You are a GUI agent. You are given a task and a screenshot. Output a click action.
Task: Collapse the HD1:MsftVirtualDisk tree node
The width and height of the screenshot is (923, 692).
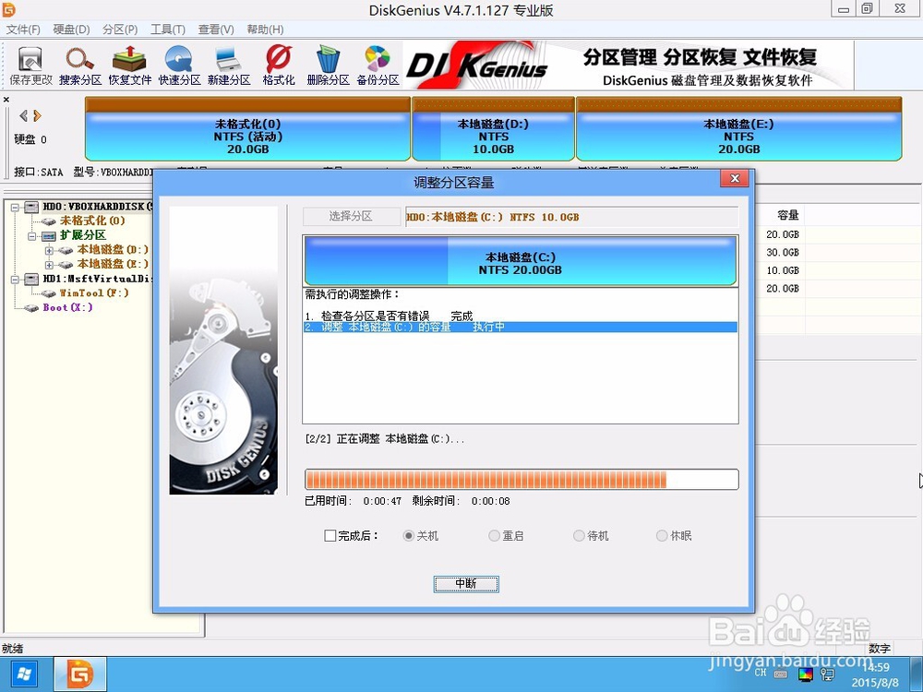point(15,280)
